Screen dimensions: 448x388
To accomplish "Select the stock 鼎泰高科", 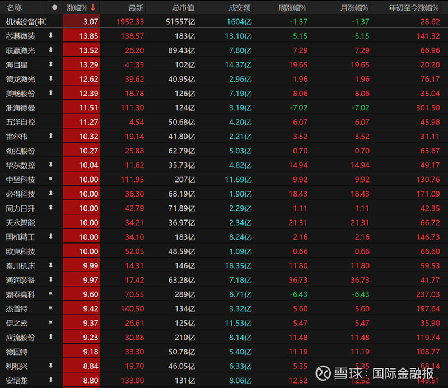I will 21,294.
